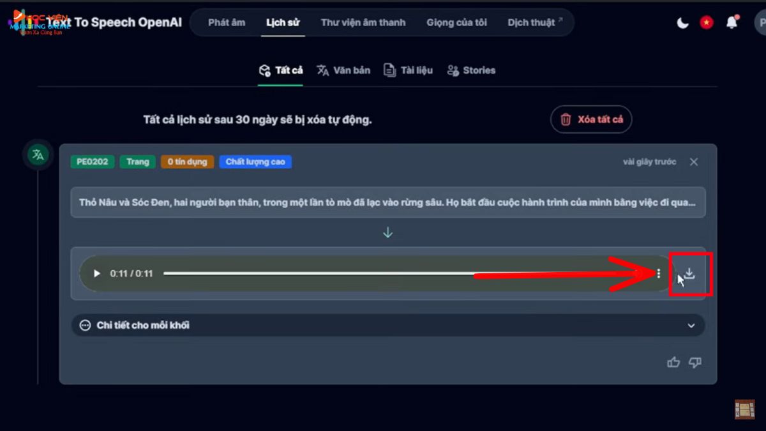Click the down arrow below text box

(x=387, y=233)
